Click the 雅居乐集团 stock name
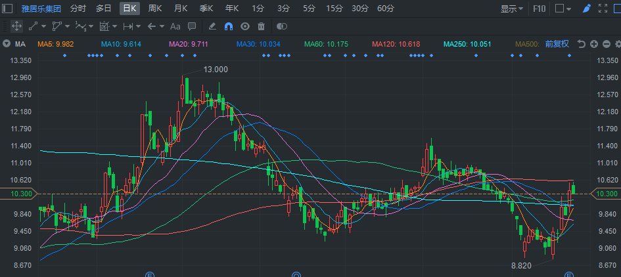Screen dimensions: 621x277 click(41, 9)
